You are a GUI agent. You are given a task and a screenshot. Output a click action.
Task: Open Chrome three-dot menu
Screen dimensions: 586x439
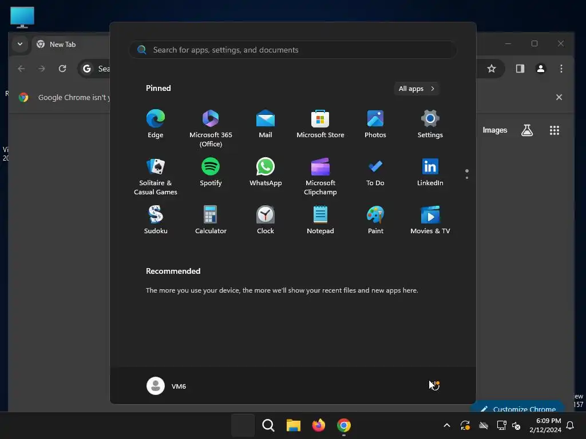click(561, 69)
